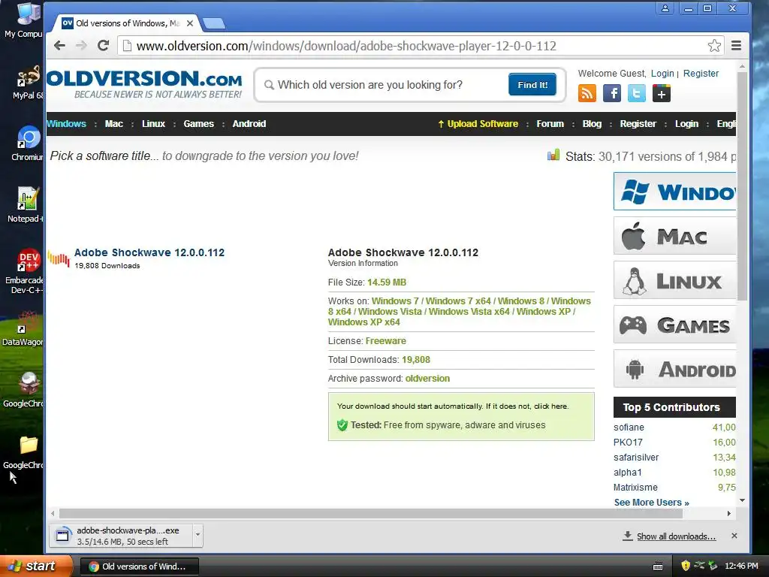769x577 pixels.
Task: Select the Notepad++ desktop icon
Action: pyautogui.click(x=26, y=204)
